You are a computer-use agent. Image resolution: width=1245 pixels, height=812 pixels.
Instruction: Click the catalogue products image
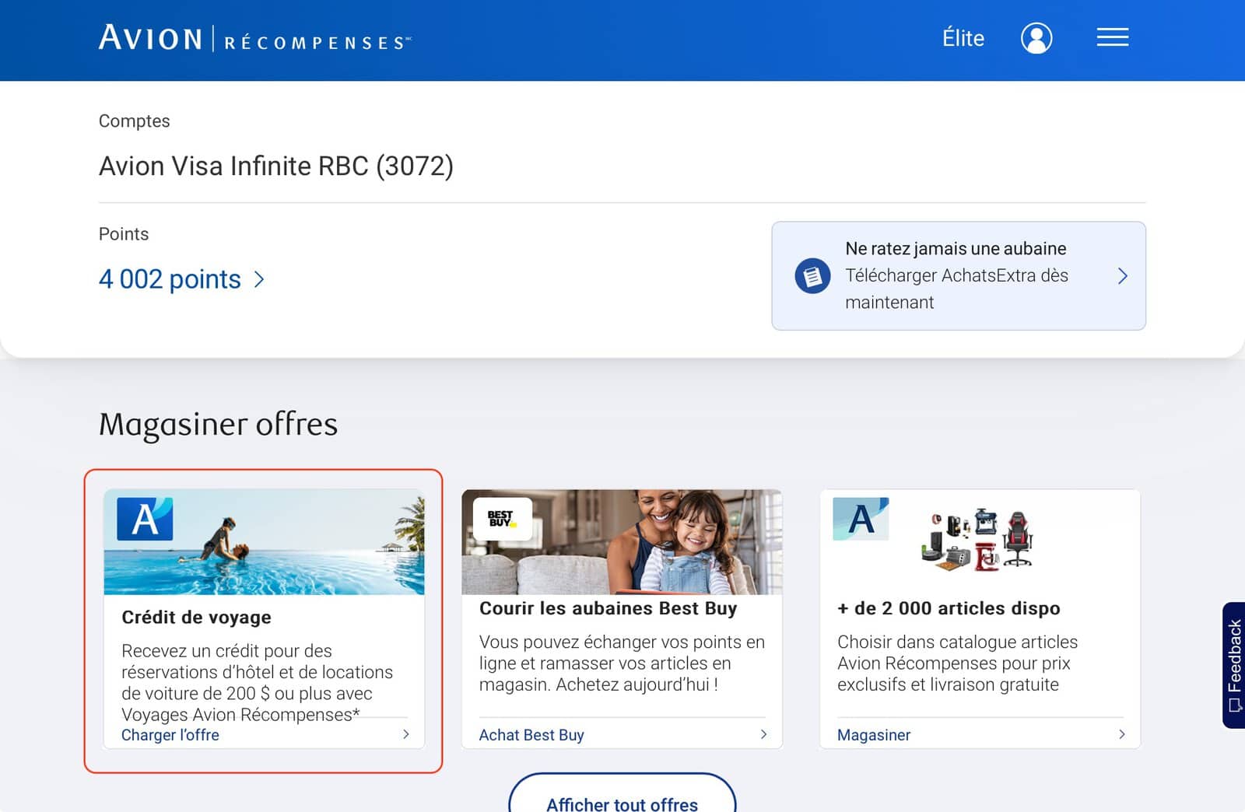pyautogui.click(x=979, y=540)
